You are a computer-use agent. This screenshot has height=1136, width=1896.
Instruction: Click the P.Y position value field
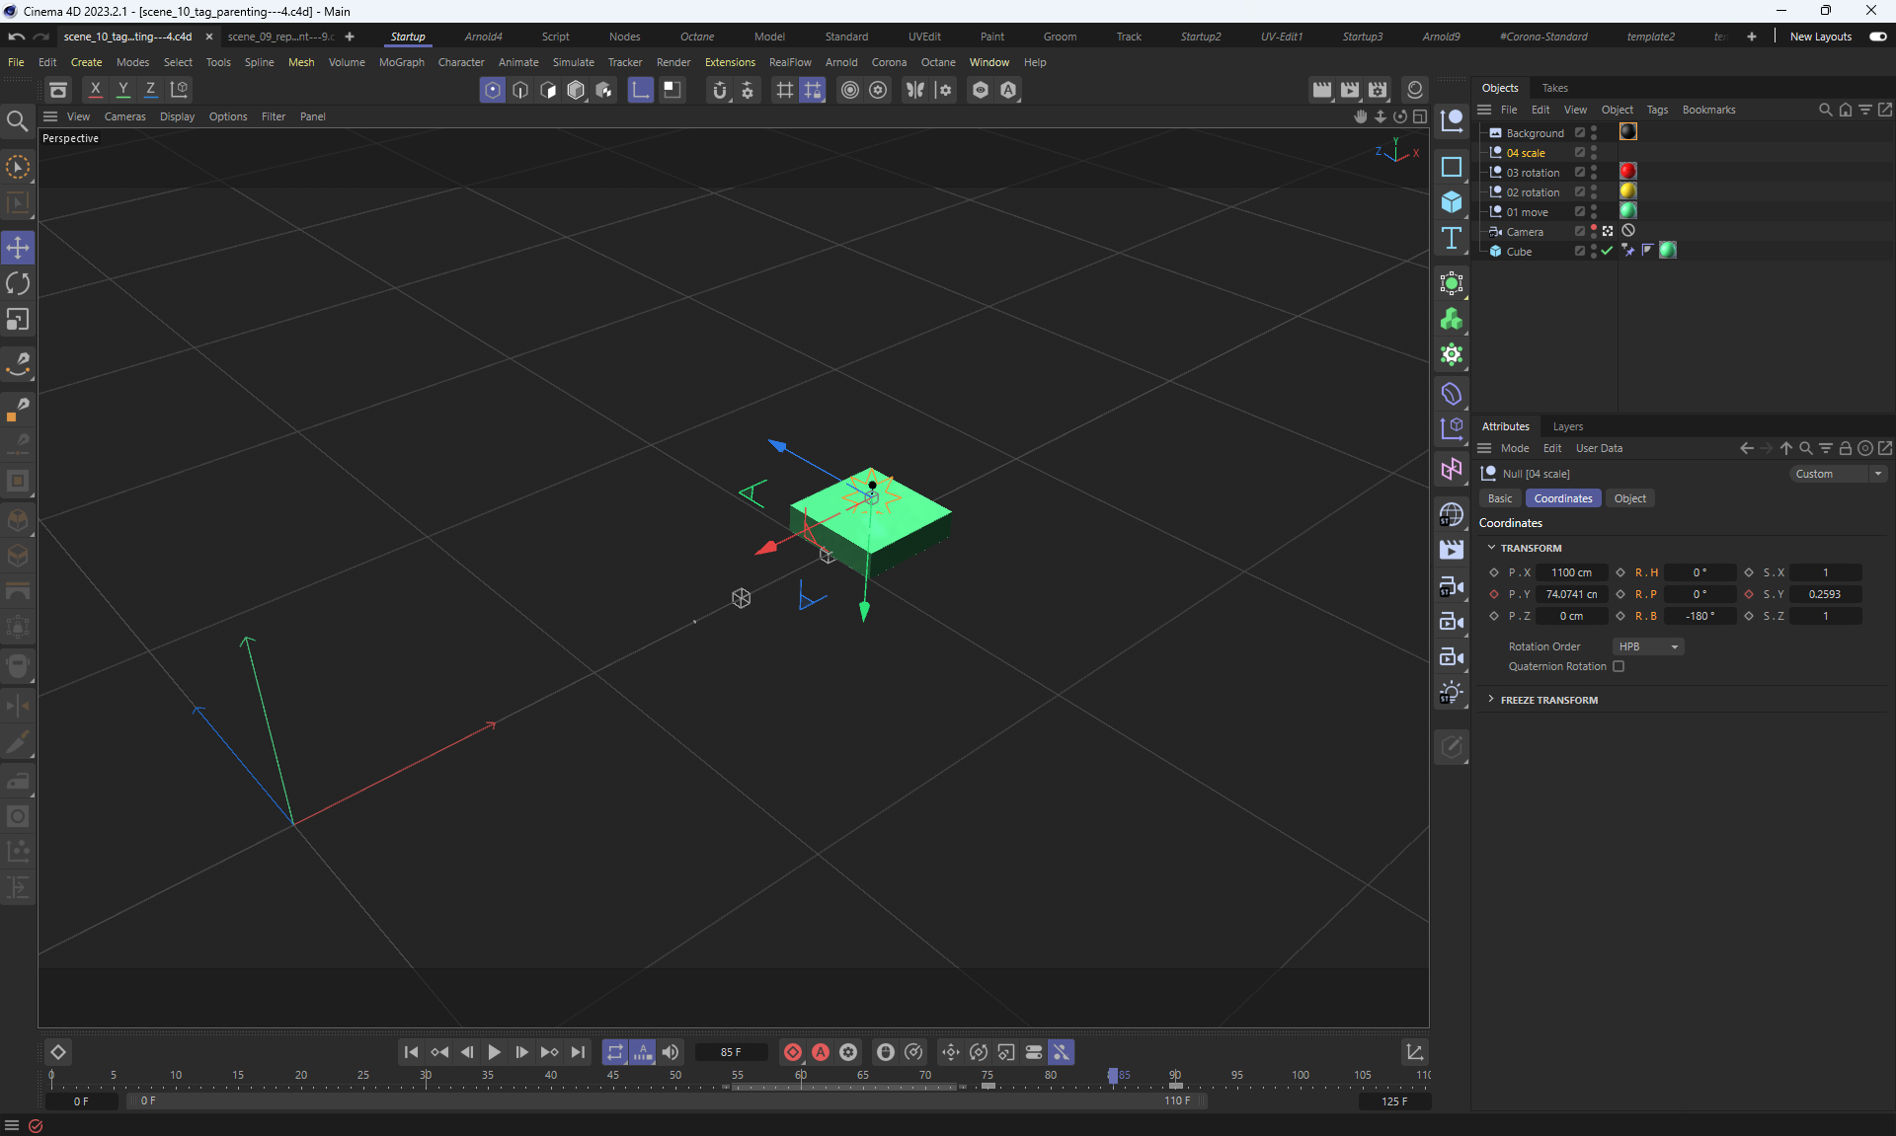click(x=1570, y=594)
